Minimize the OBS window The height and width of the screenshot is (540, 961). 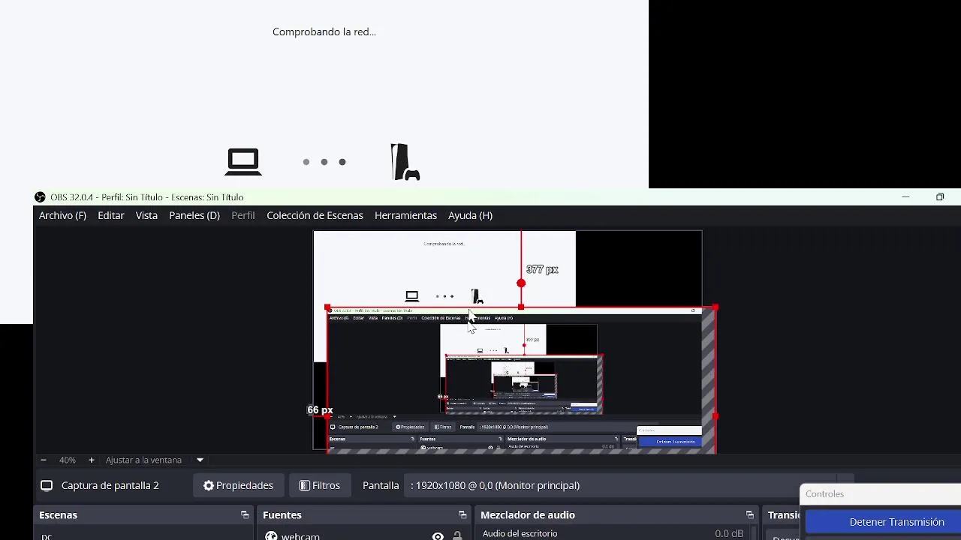click(x=905, y=197)
